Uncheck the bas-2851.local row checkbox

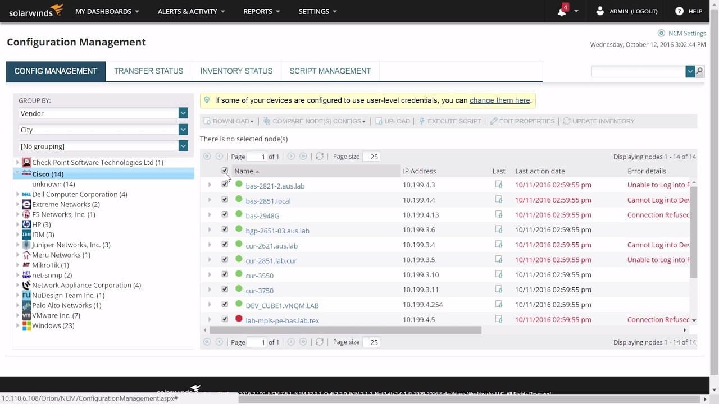225,199
